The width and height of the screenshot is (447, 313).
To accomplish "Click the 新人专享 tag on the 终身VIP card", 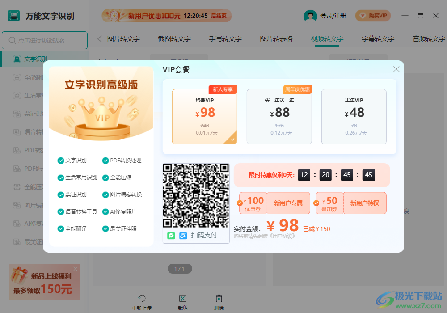I will click(x=223, y=89).
